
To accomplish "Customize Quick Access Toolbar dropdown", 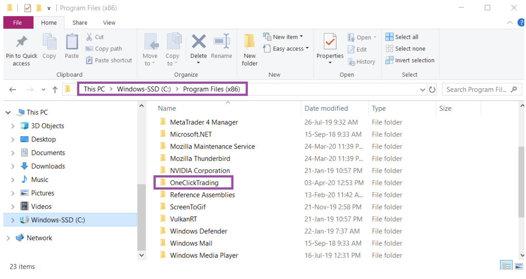I will click(x=49, y=8).
